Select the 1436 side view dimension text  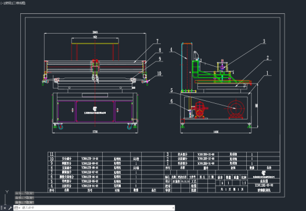(x=216, y=132)
